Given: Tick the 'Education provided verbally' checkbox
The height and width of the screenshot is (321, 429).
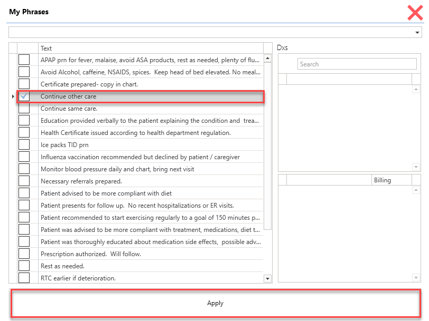Looking at the screenshot, I should point(24,120).
